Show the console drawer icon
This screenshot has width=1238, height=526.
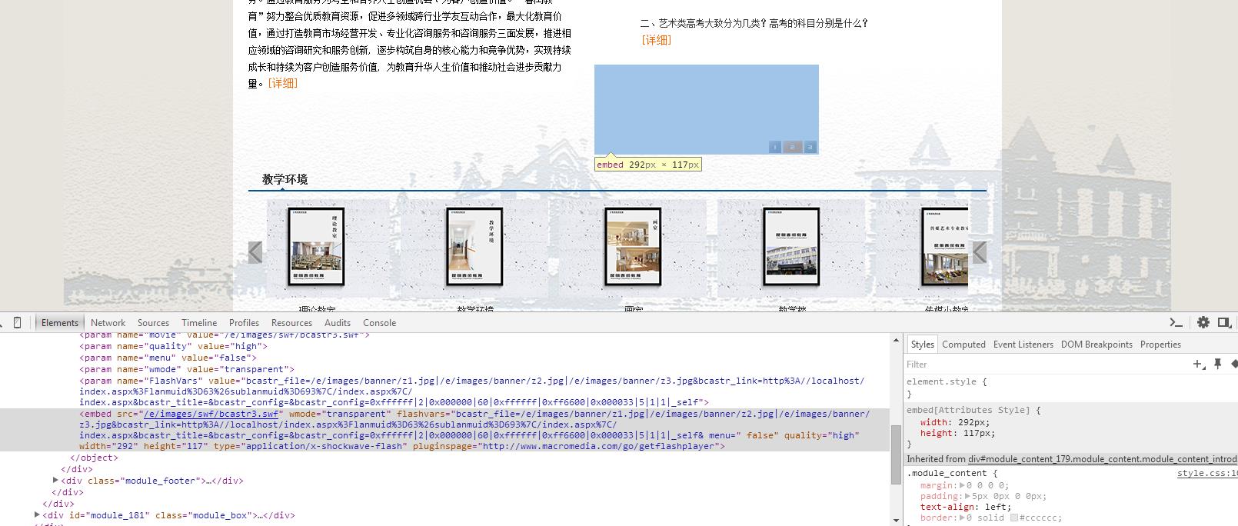(1176, 322)
